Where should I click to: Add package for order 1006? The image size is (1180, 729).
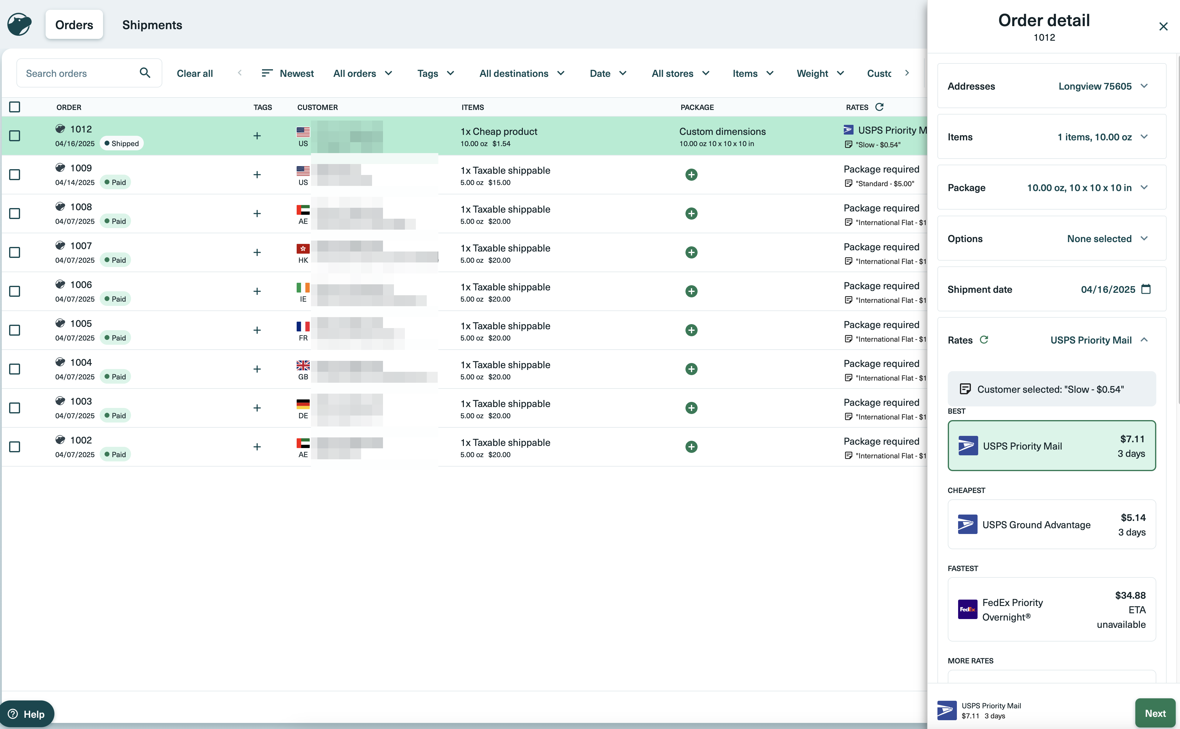[691, 291]
